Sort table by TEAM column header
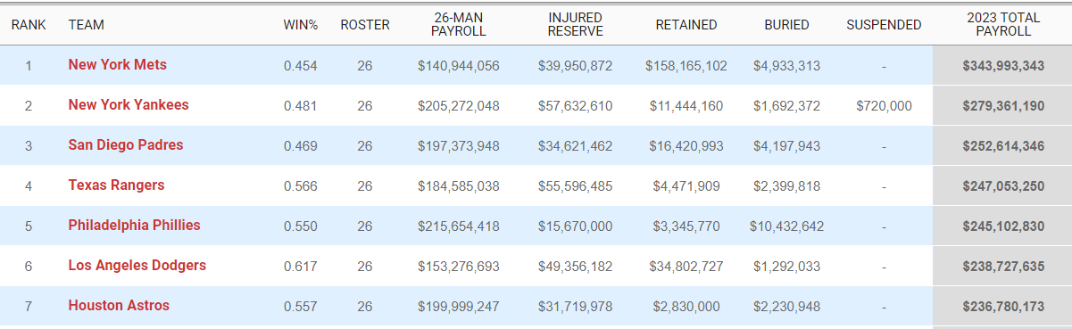The image size is (1072, 329). [87, 25]
